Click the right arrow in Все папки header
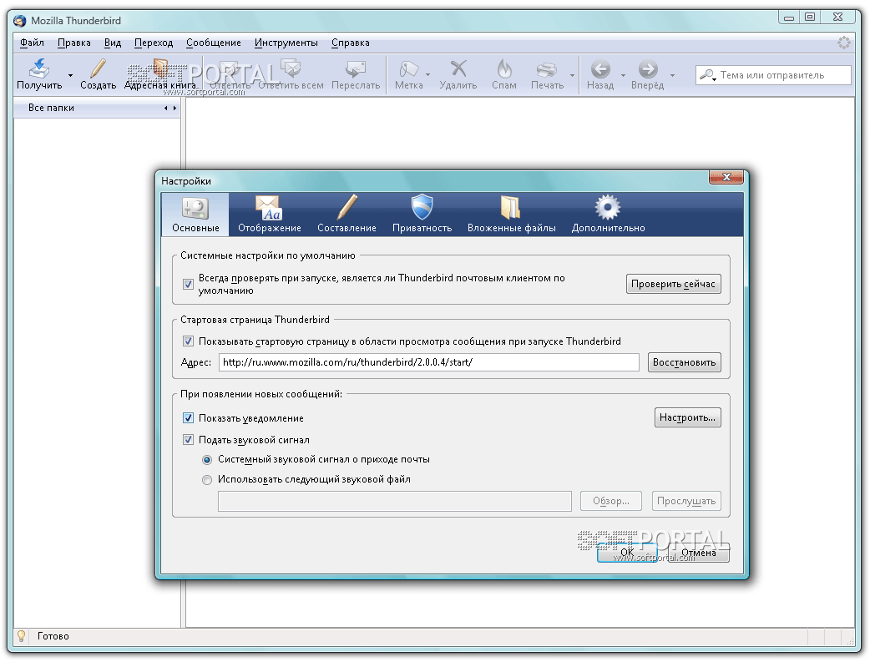870x662 pixels. coord(175,109)
